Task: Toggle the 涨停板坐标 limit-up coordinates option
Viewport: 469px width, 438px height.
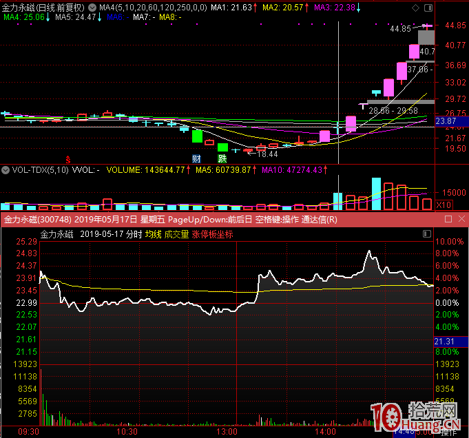Action: pyautogui.click(x=212, y=234)
